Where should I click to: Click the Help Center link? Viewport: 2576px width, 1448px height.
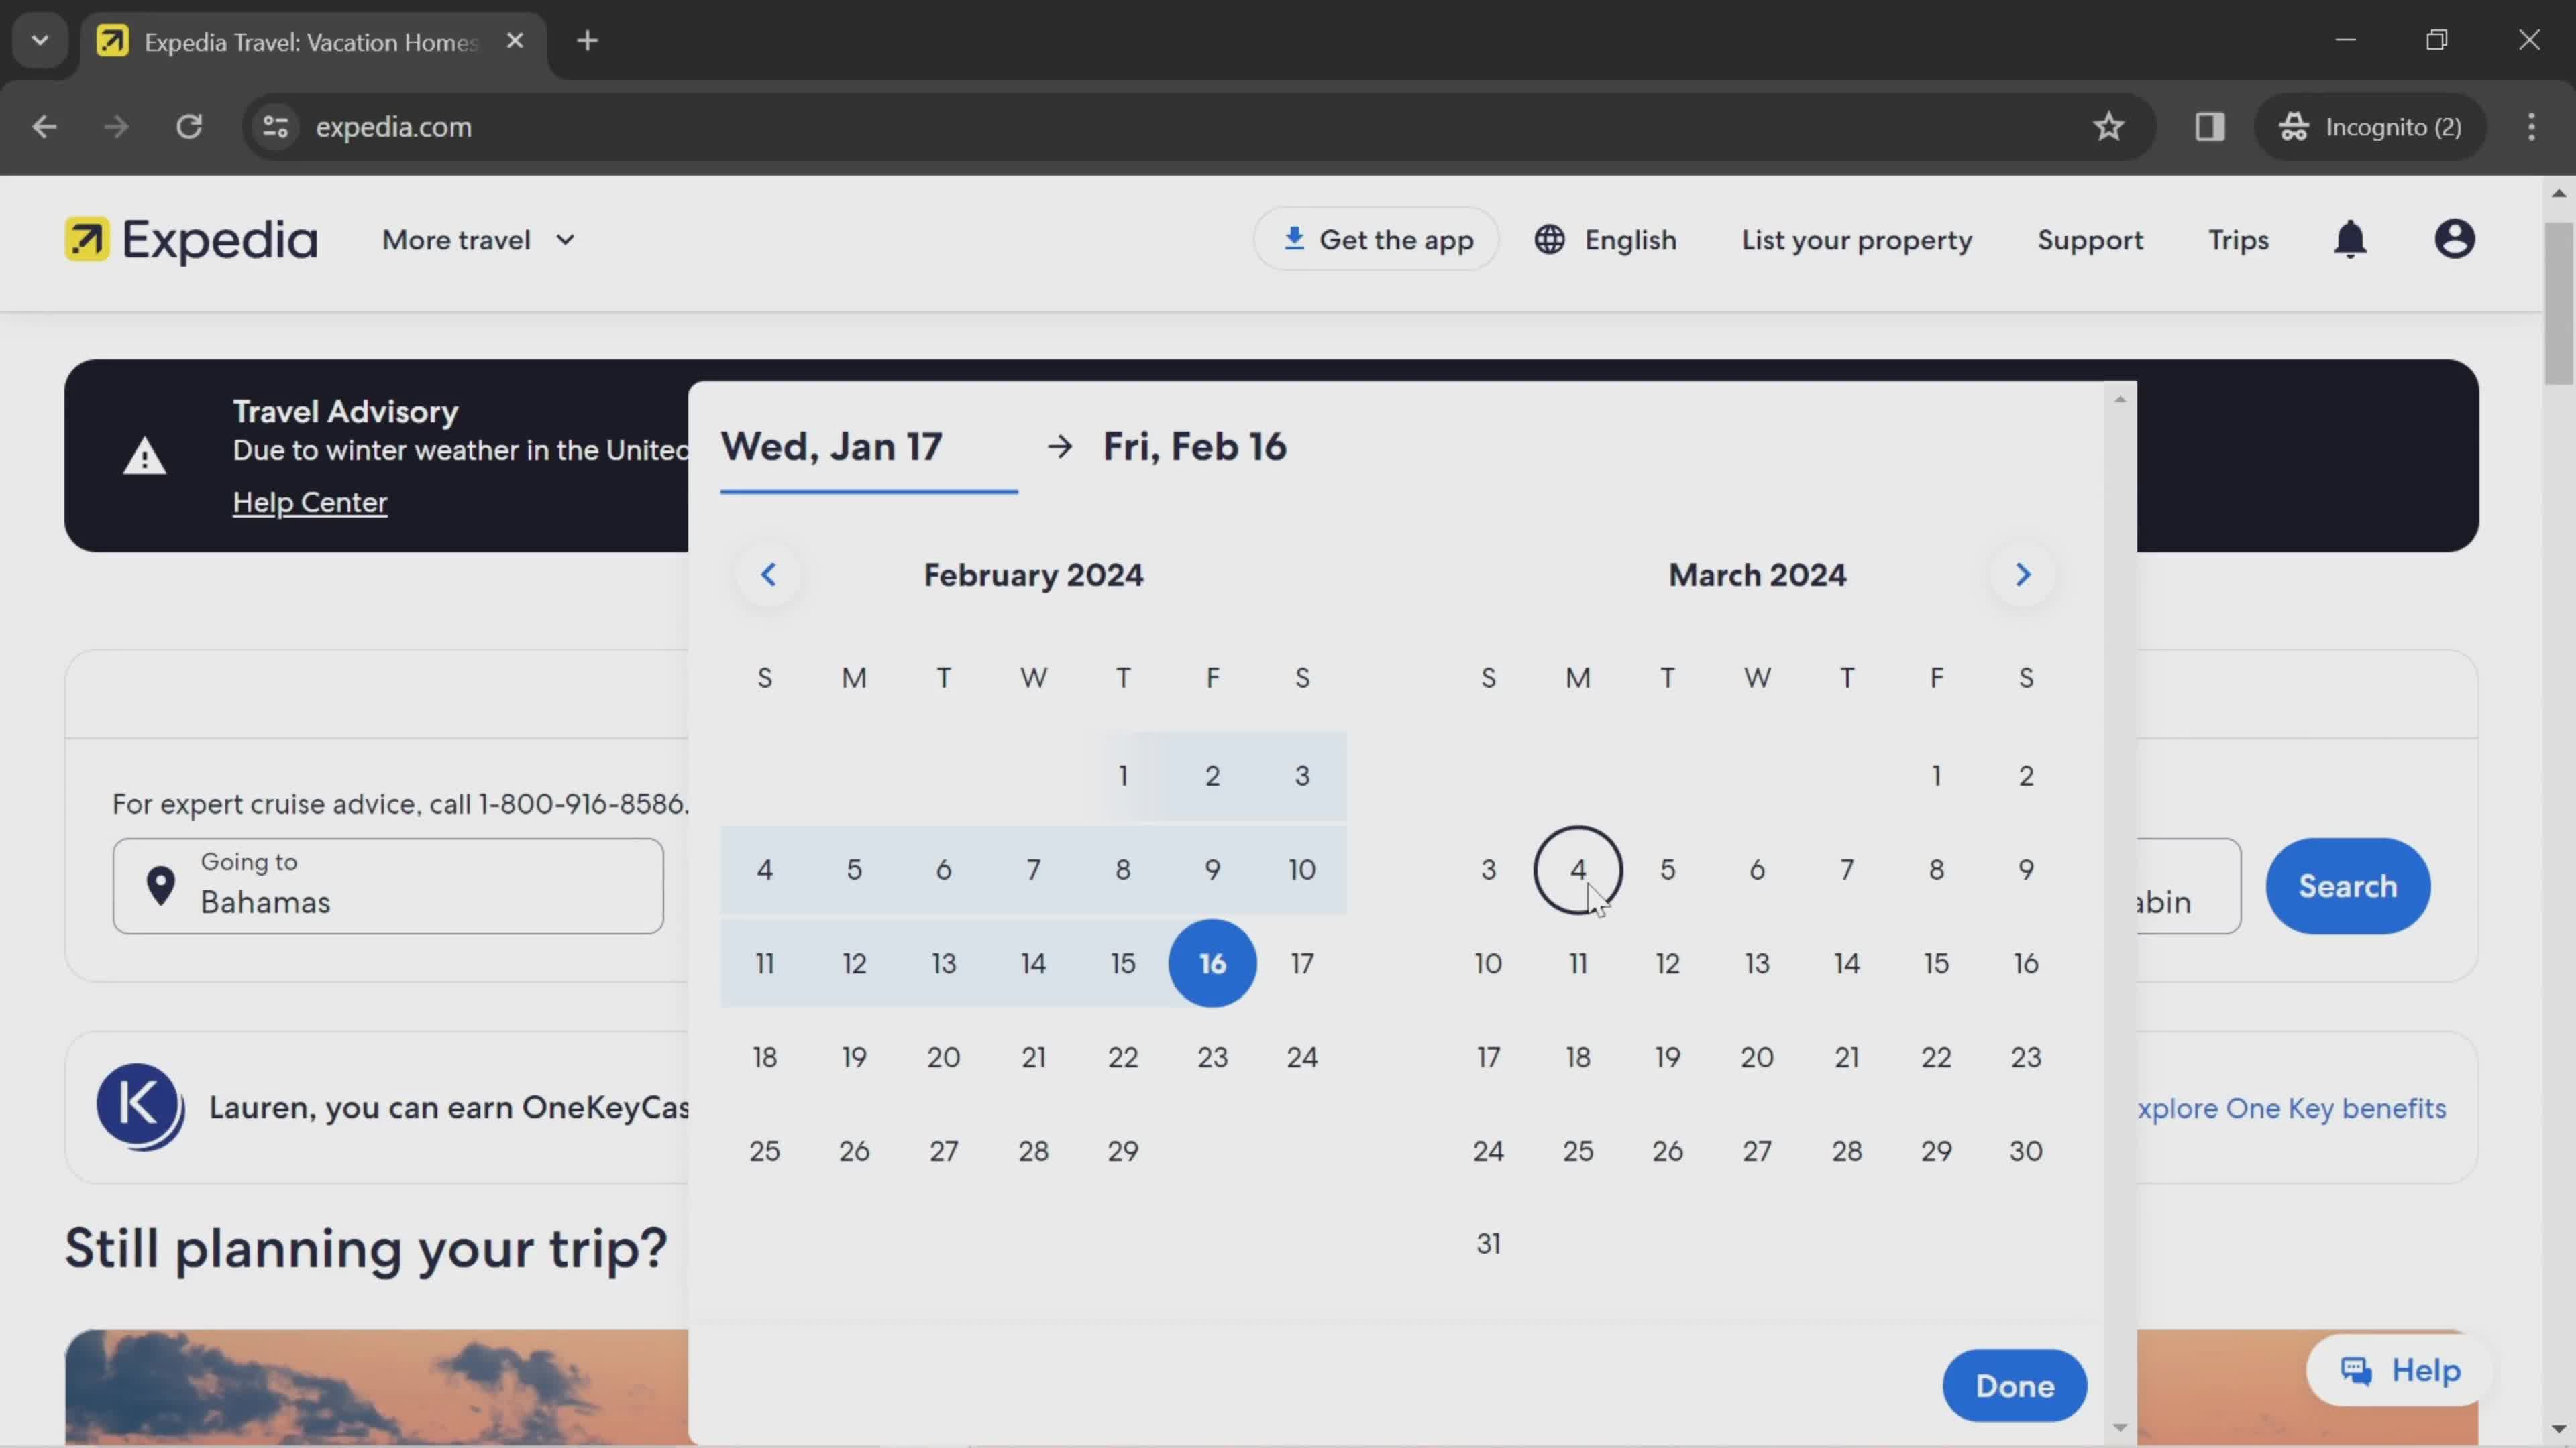click(x=310, y=502)
